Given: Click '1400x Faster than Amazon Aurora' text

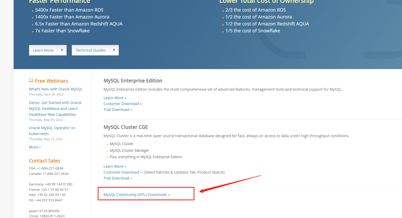Looking at the screenshot, I should 72,17.
